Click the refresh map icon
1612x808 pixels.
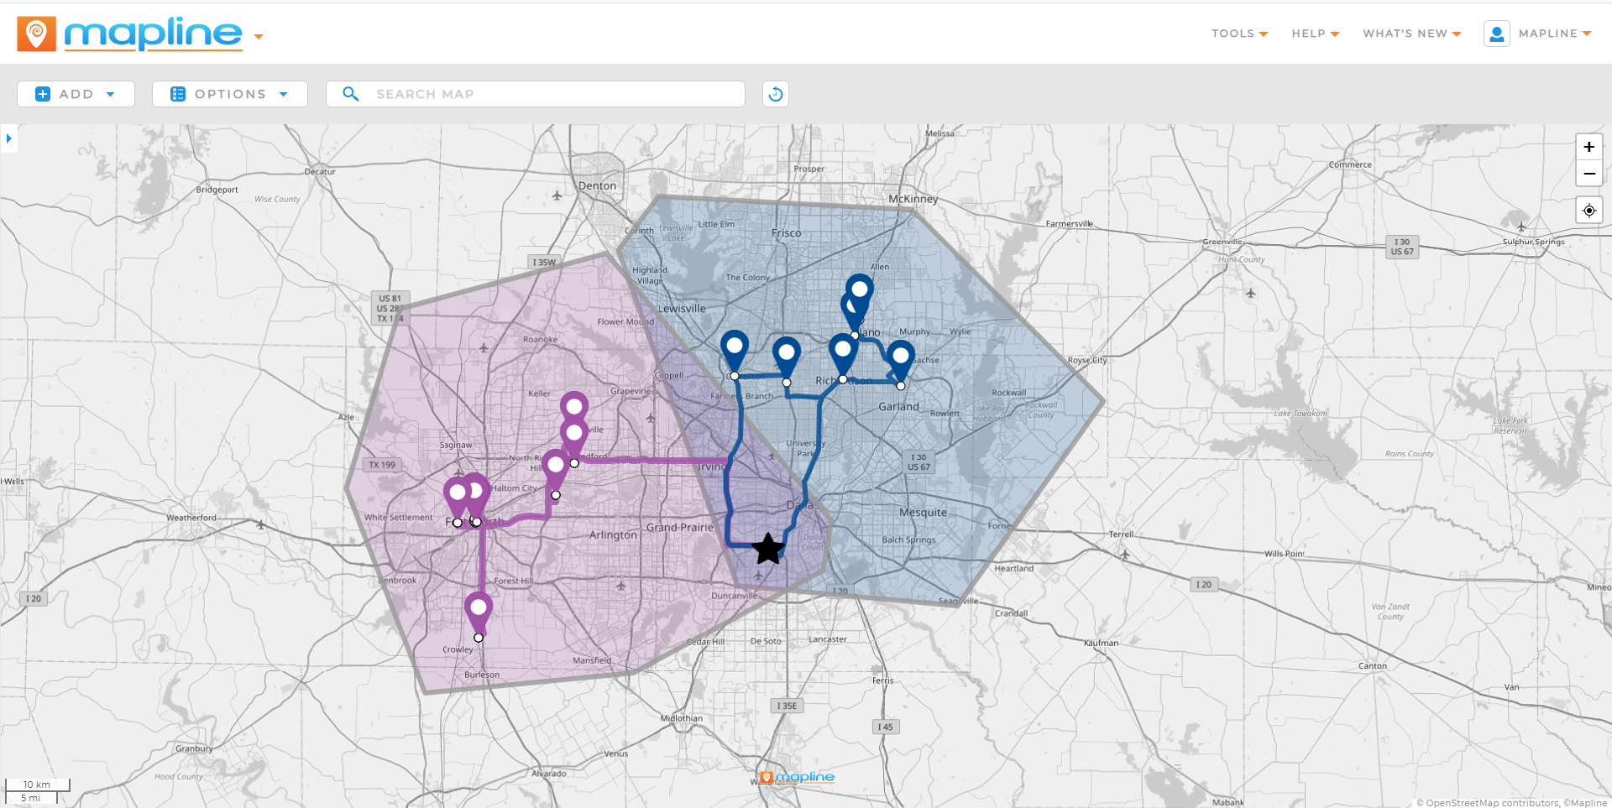(775, 94)
